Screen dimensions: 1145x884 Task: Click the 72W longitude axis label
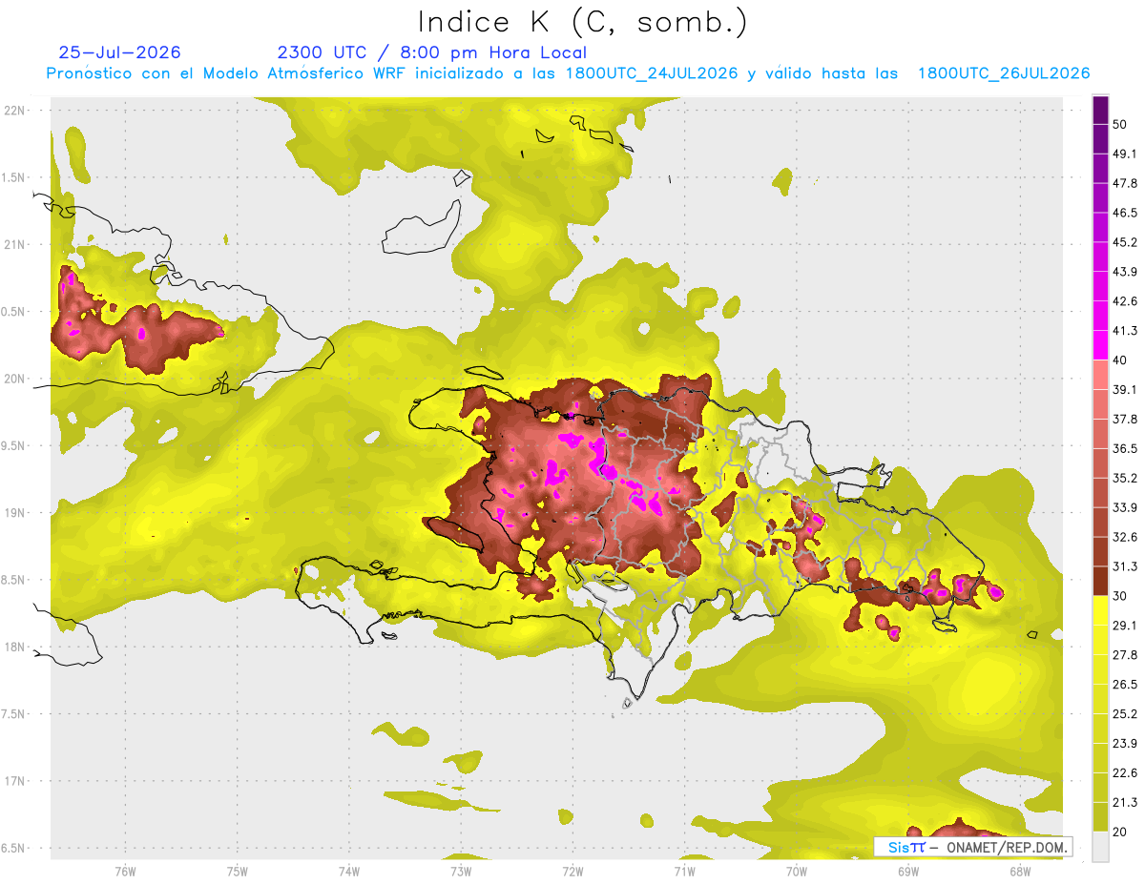click(x=572, y=872)
